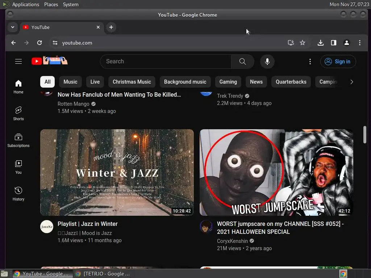This screenshot has height=278, width=371.
Task: View site information icon in address bar
Action: click(55, 43)
